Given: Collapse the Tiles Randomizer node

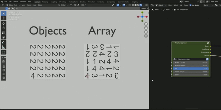Looking at the screenshot, I should [x=174, y=43].
